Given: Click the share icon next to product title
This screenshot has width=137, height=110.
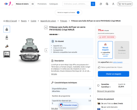Looking at the screenshot, I should coord(46,27).
